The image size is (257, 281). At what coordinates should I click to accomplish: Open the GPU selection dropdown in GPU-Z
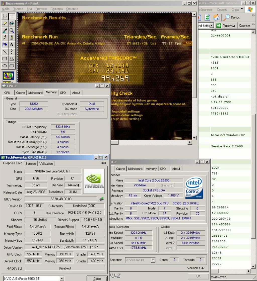(61, 278)
